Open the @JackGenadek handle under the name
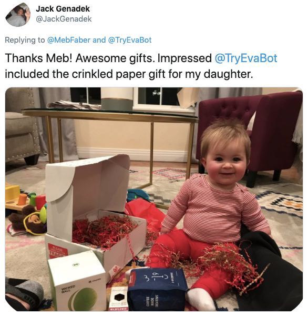 [64, 19]
